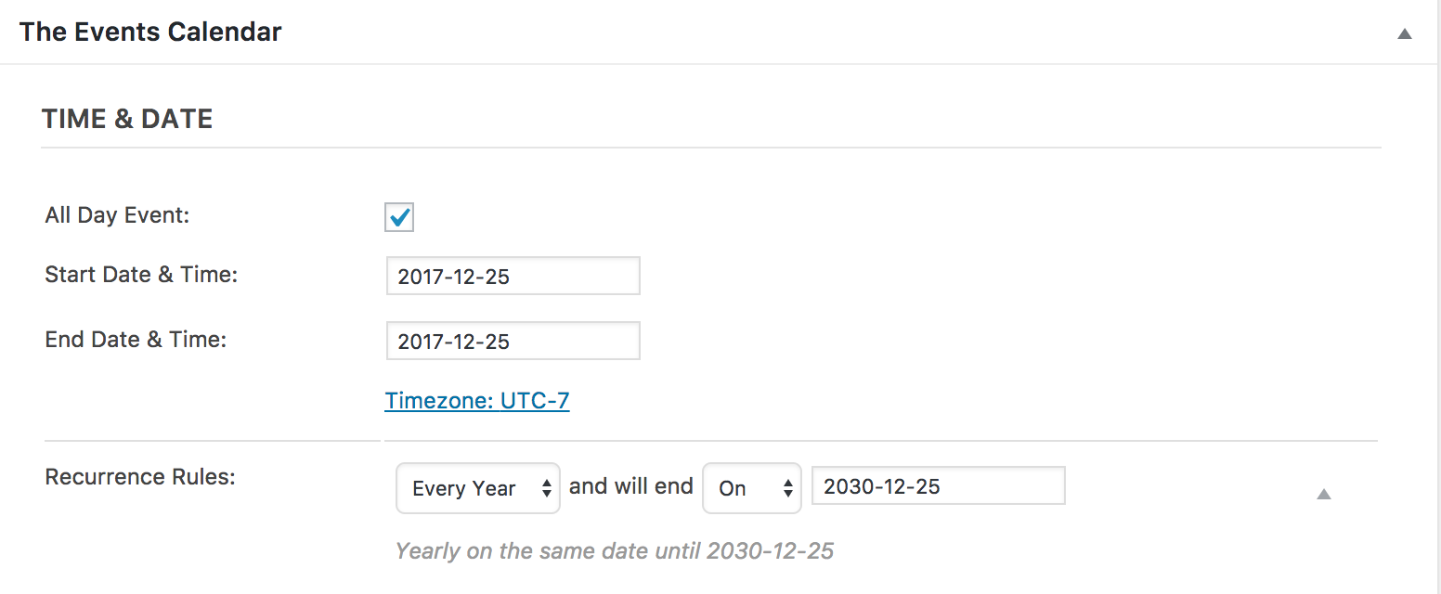
Task: Click the 'Yearly on the same date' description
Action: point(615,550)
